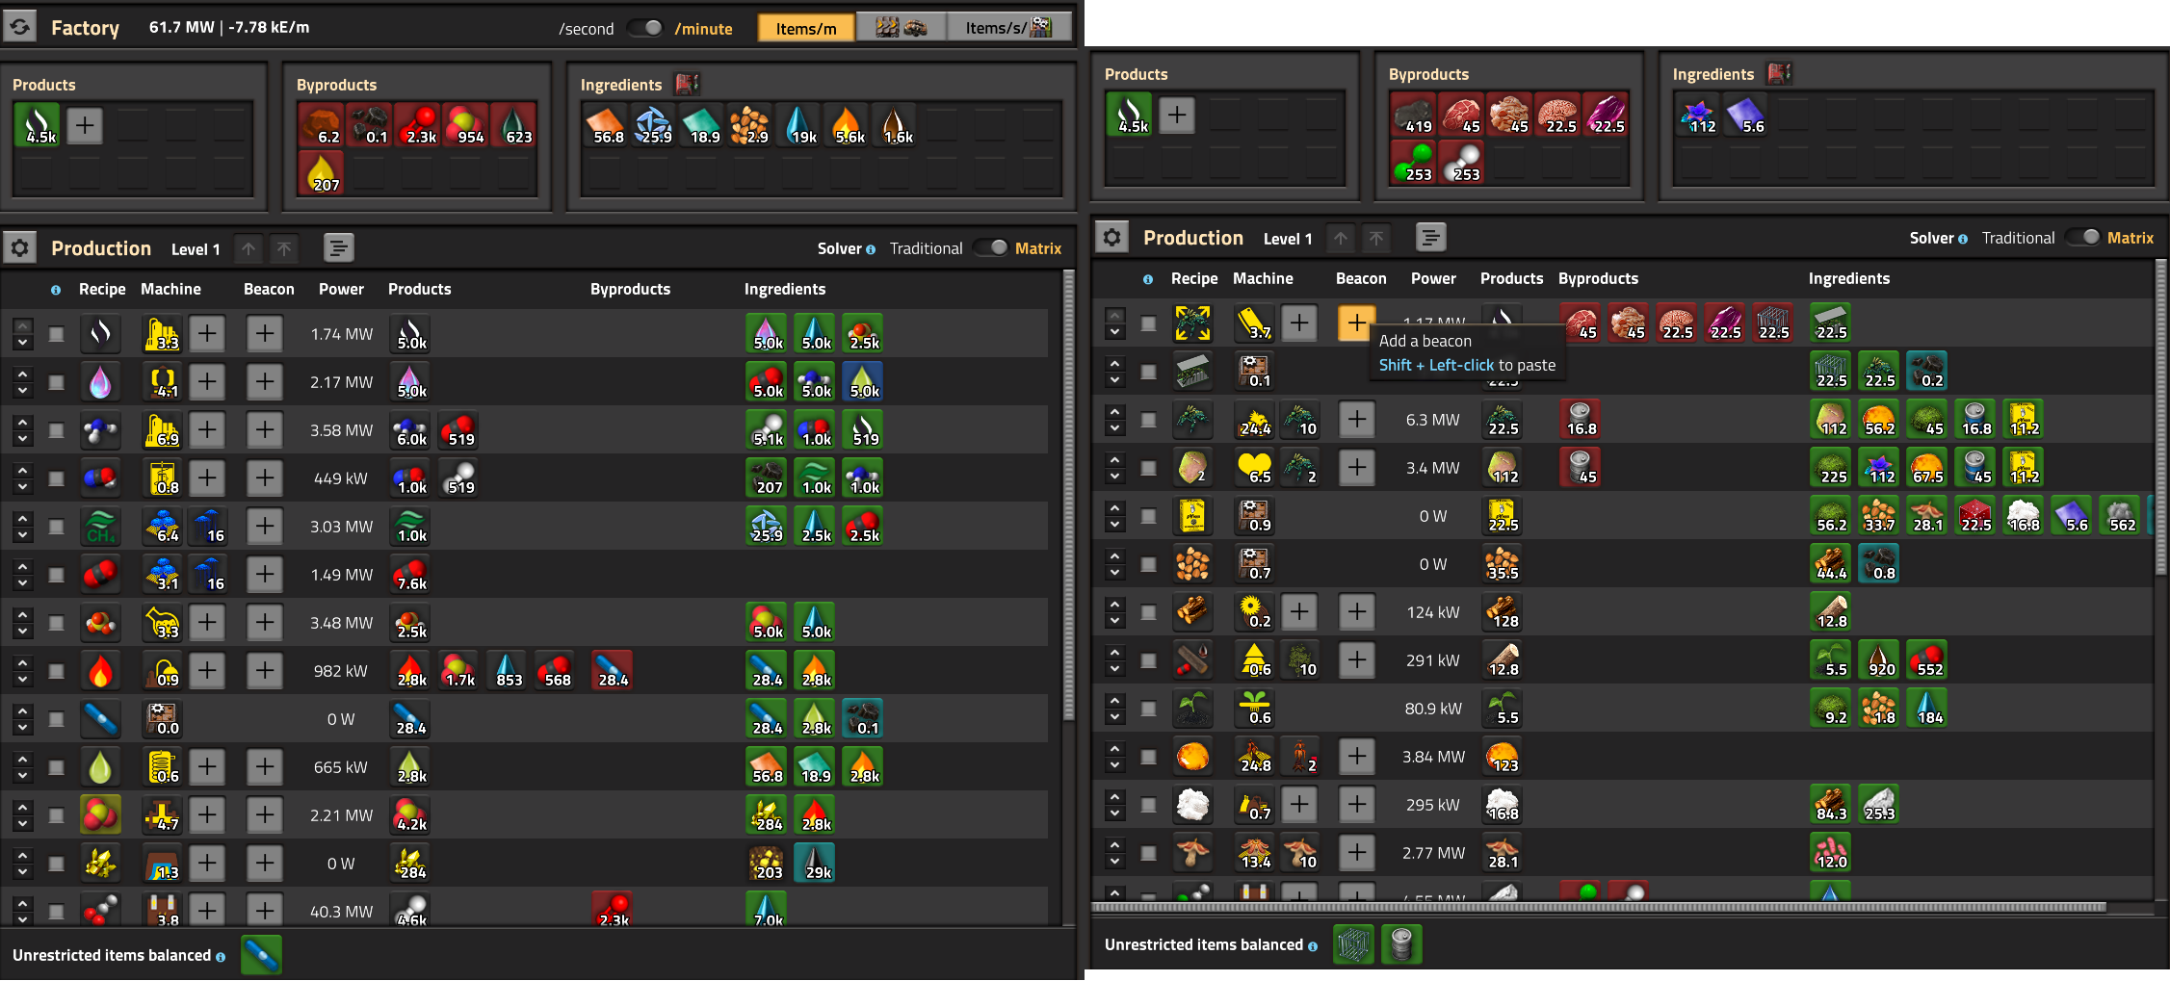2170x981 pixels.
Task: Click the 16.8 byproduct in the 6.3 MW row
Action: tap(1581, 419)
